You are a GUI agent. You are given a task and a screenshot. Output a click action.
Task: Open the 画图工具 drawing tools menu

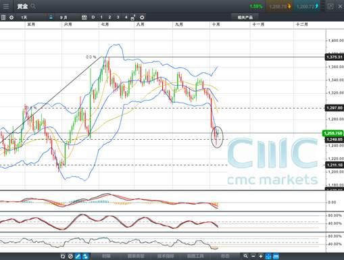[x=195, y=256]
